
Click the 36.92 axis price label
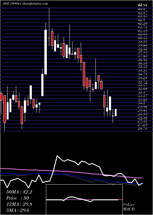tap(143, 60)
